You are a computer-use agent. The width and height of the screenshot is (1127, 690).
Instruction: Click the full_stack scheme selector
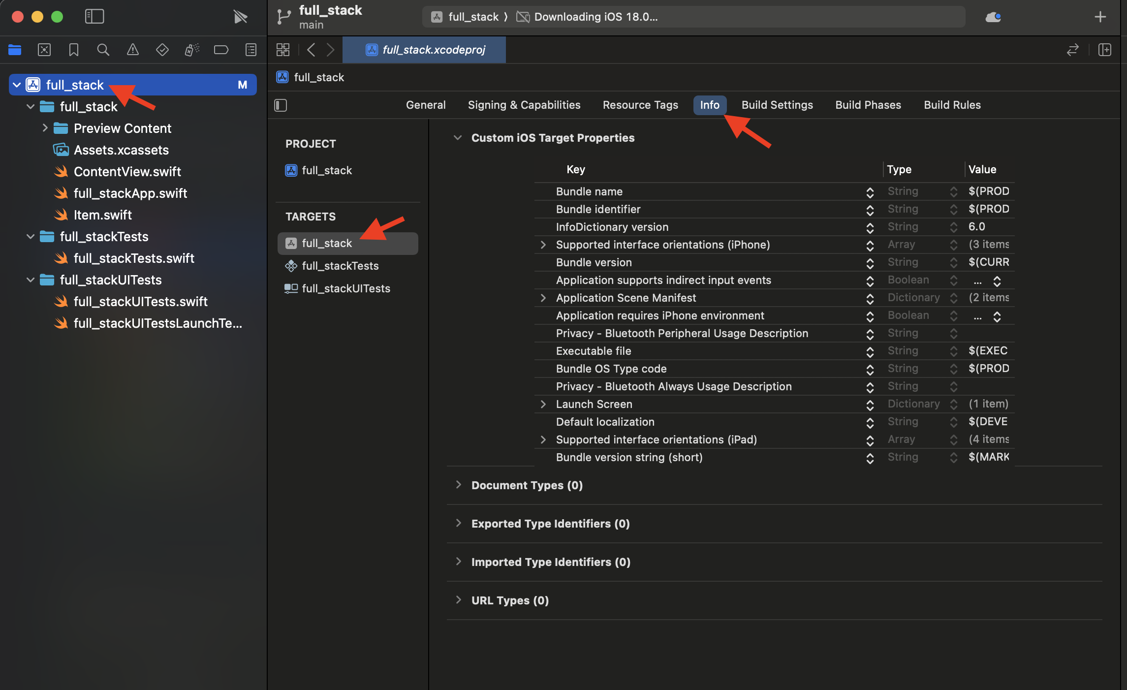[x=465, y=17]
